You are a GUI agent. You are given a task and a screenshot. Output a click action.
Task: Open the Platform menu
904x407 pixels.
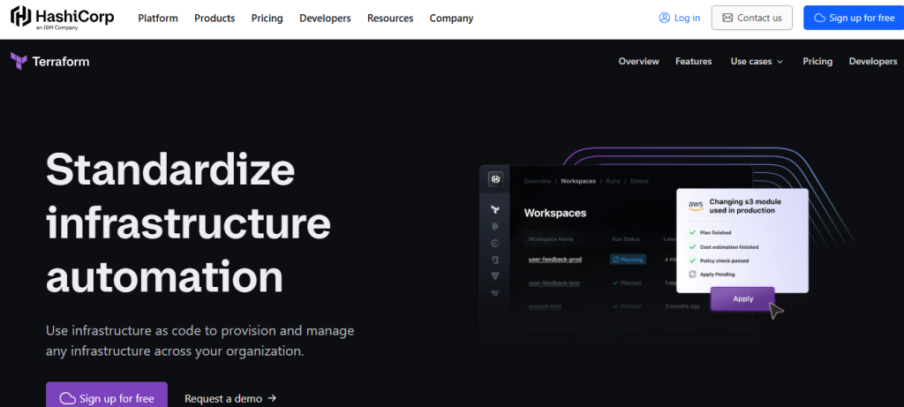tap(158, 18)
